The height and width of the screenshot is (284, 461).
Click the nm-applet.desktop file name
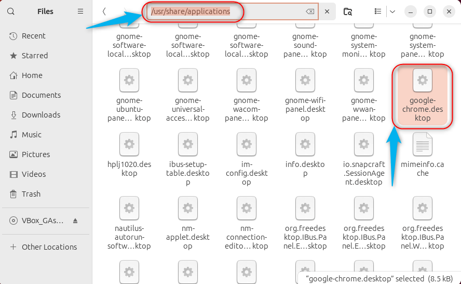pos(188,237)
